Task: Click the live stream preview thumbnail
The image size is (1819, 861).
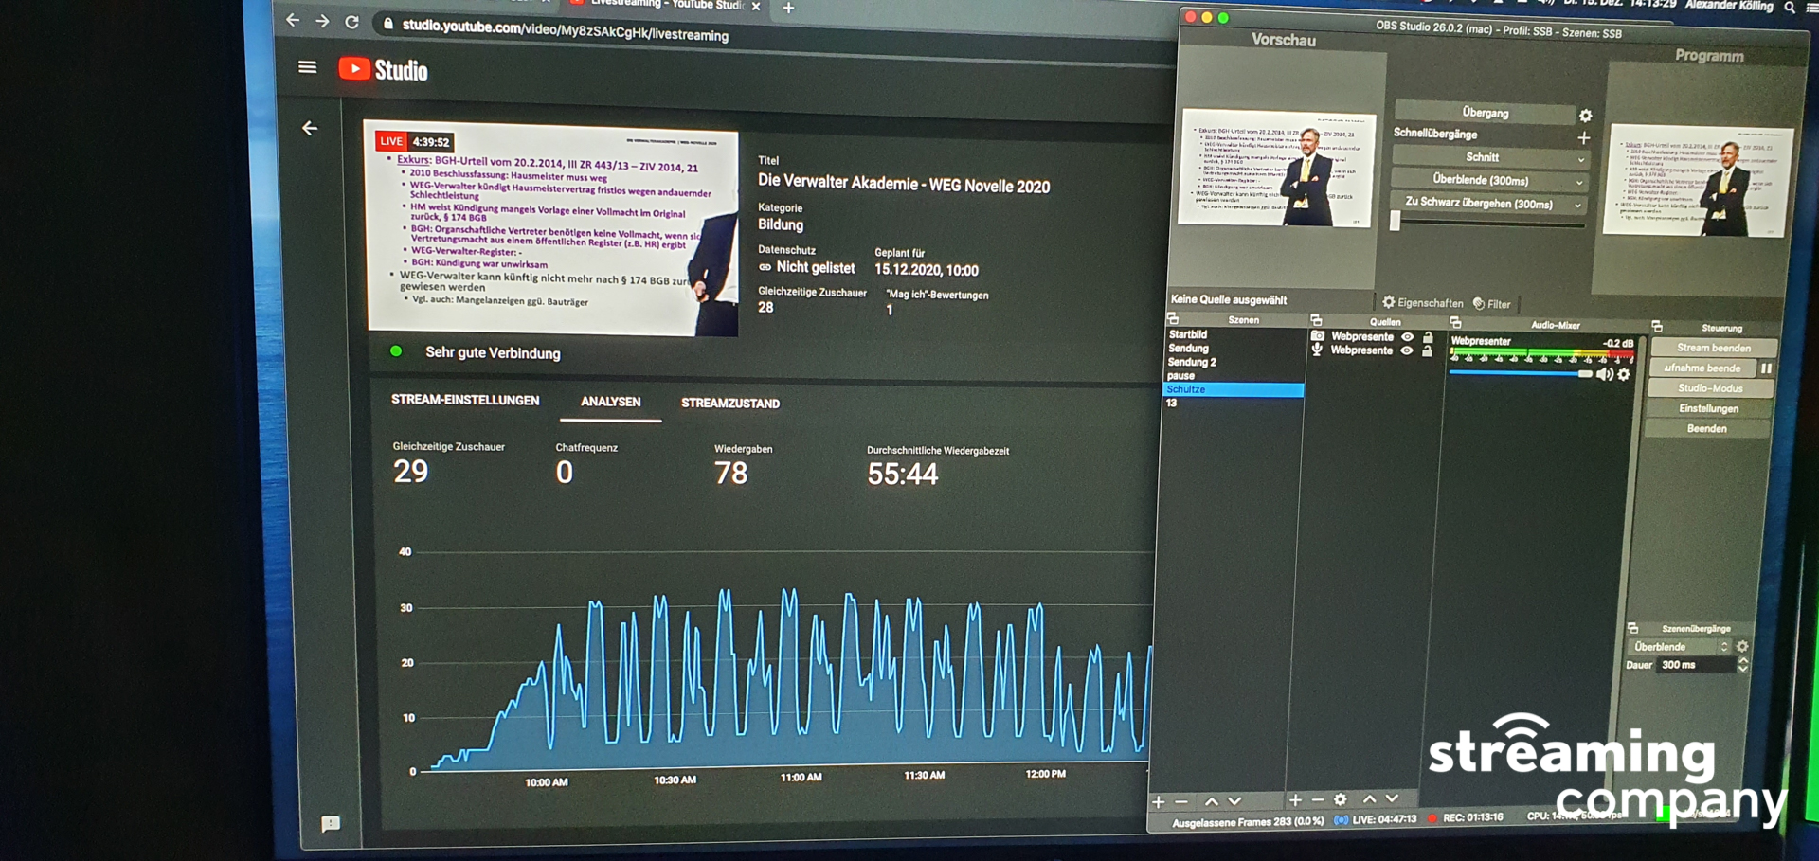Action: point(553,228)
